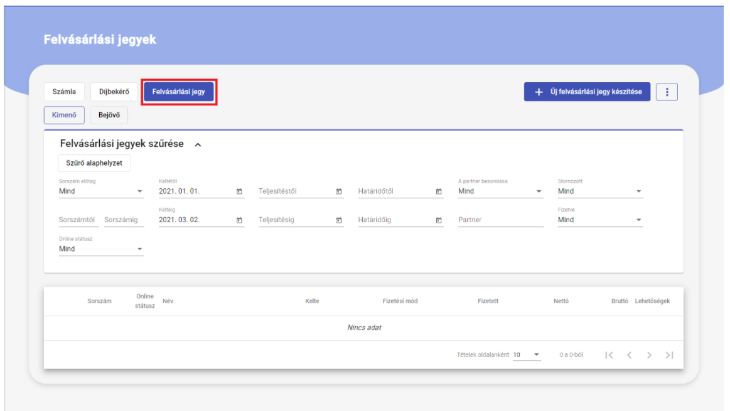This screenshot has height=411, width=730.
Task: Open Online státusz dropdown
Action: (101, 249)
